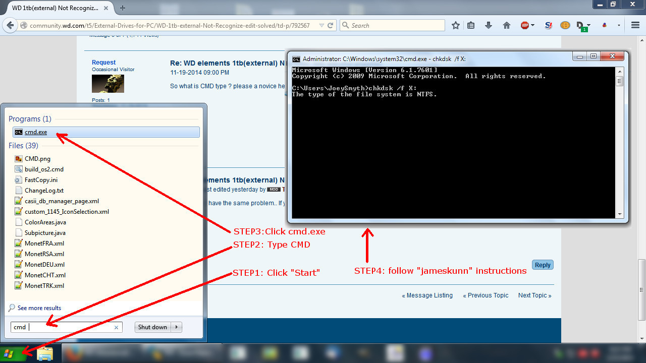Open MonetCHT.xml file result

(x=45, y=275)
